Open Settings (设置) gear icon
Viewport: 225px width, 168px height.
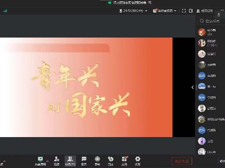click(138, 161)
